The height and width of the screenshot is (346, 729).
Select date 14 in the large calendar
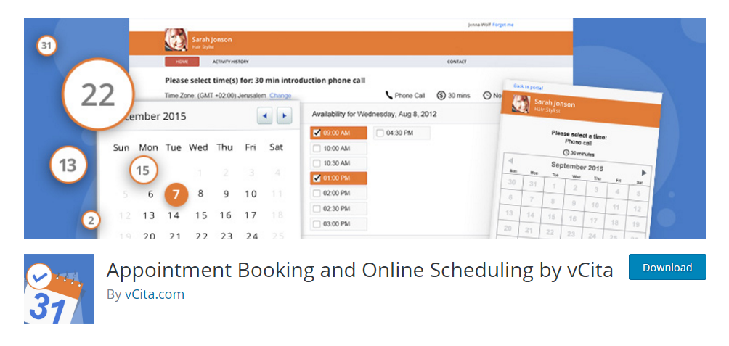coord(174,215)
